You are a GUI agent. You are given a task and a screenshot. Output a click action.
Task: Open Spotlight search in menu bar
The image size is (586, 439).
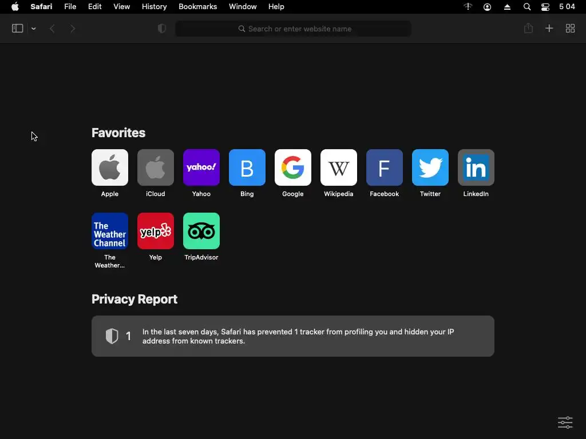click(527, 7)
